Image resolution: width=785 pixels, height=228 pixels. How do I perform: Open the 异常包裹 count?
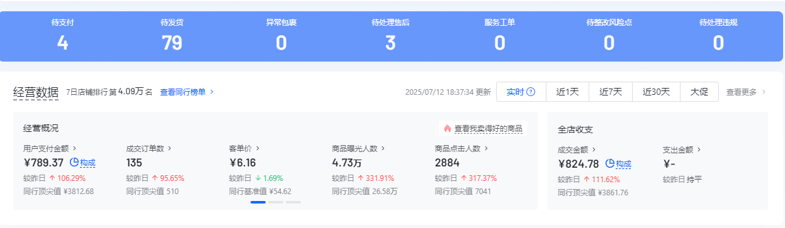coord(281,43)
